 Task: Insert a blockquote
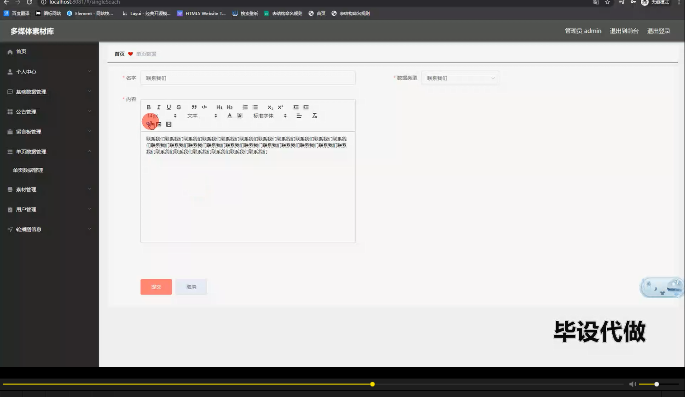pyautogui.click(x=194, y=107)
